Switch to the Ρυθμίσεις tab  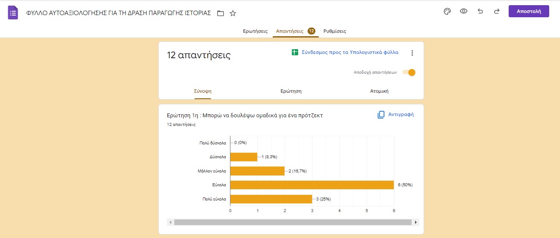(x=335, y=31)
